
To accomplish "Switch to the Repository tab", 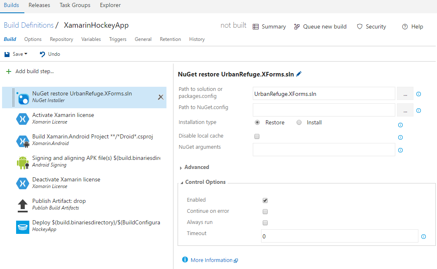I will click(x=62, y=39).
